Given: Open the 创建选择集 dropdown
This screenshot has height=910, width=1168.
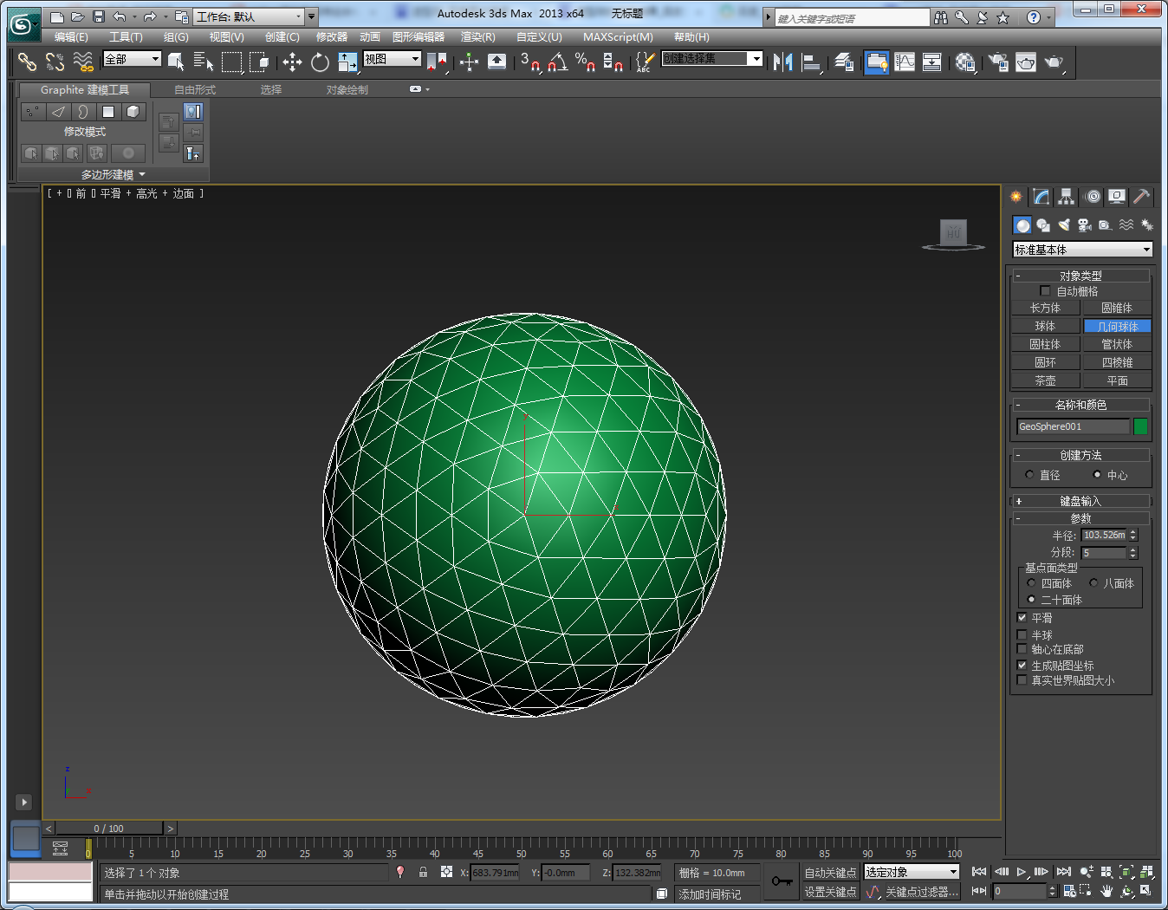Looking at the screenshot, I should click(711, 59).
